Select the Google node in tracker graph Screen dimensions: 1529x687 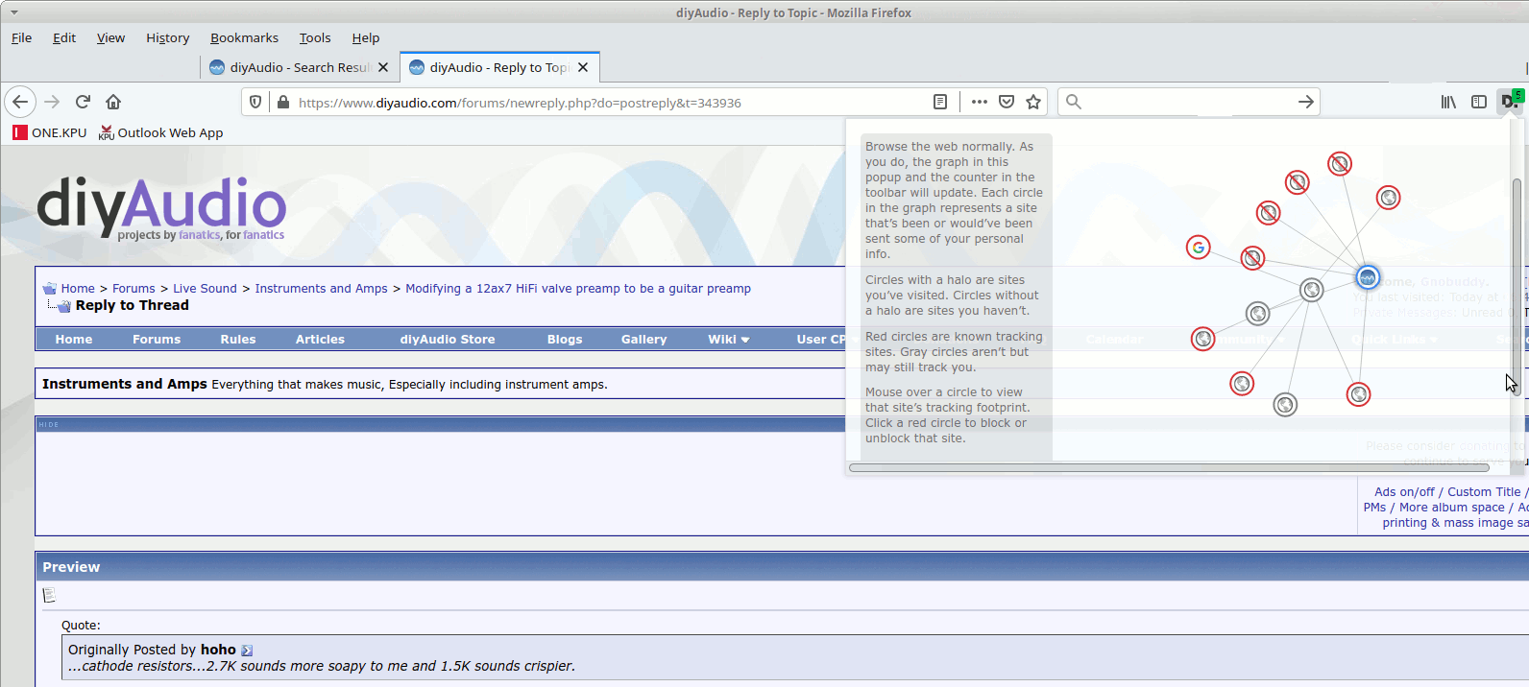tap(1198, 248)
